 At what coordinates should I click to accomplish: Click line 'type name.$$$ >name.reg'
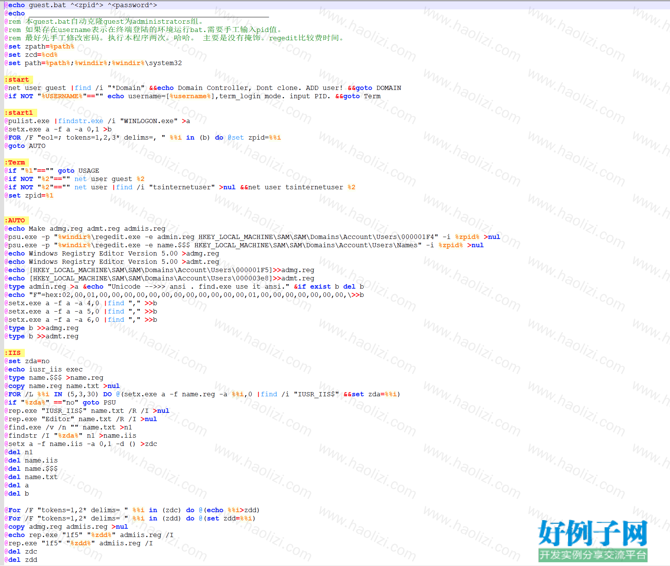pyautogui.click(x=54, y=377)
